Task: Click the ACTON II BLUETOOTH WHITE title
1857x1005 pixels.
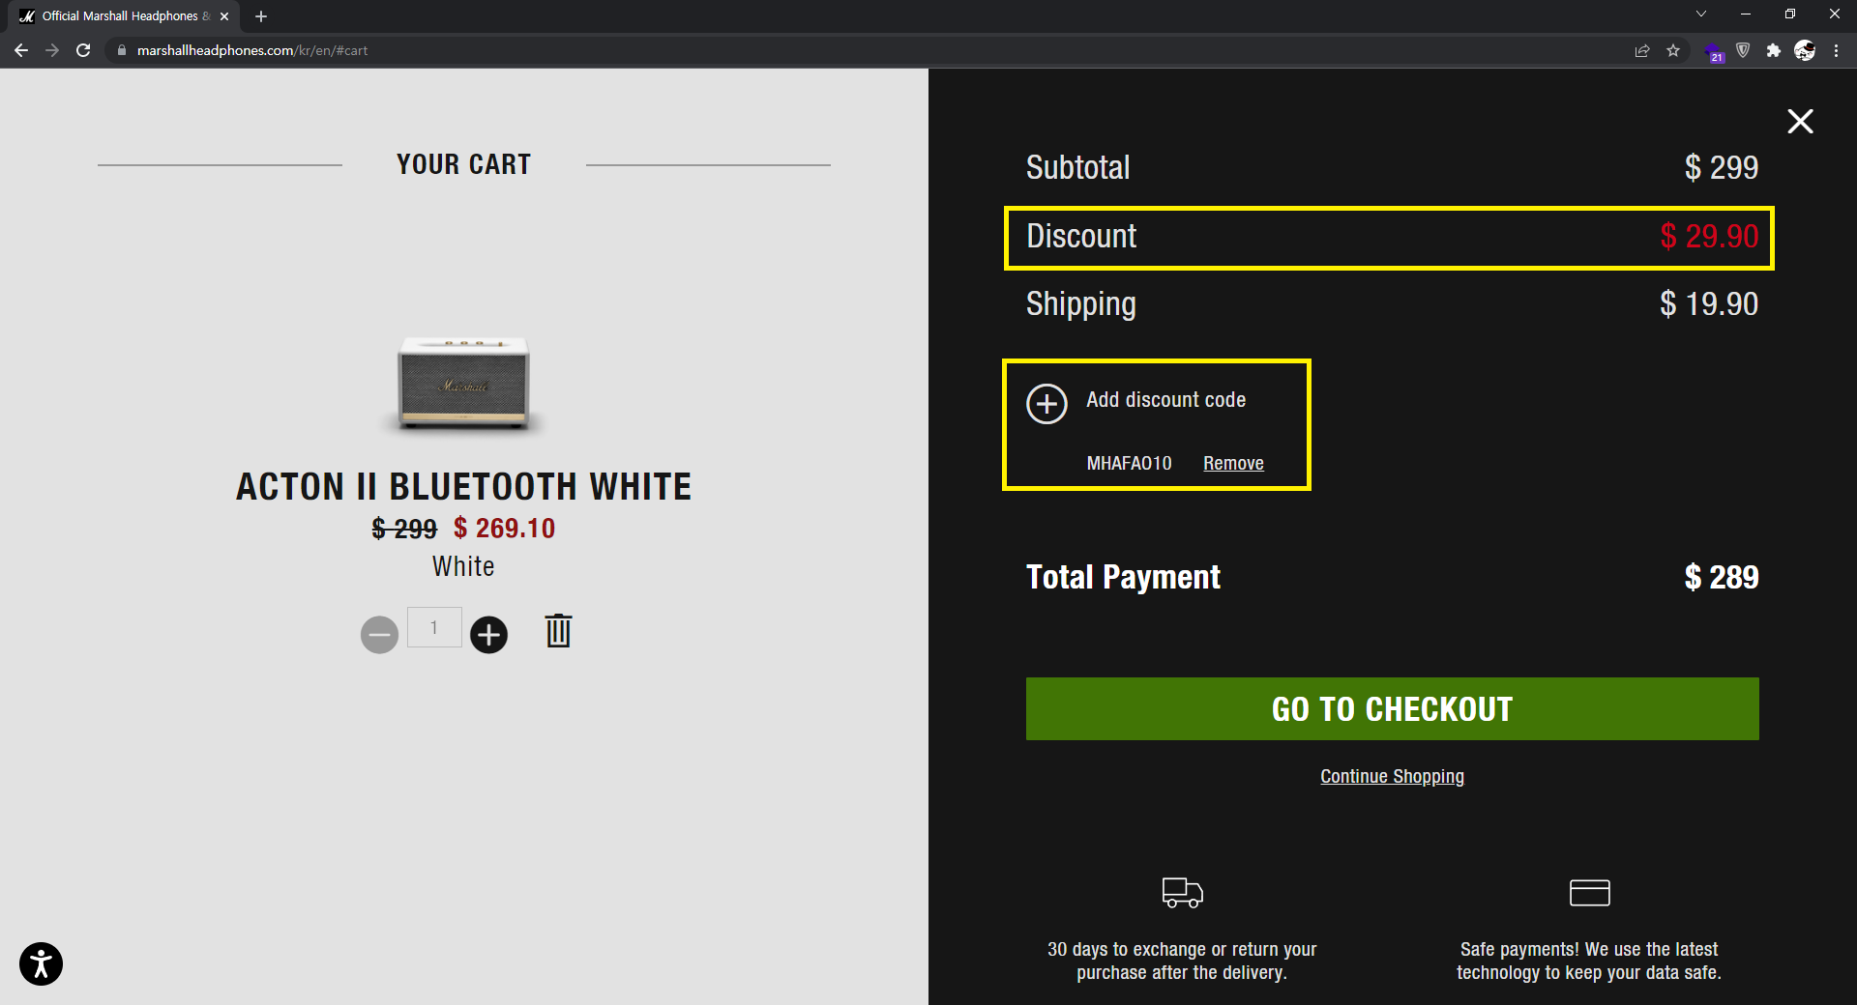Action: [x=463, y=486]
